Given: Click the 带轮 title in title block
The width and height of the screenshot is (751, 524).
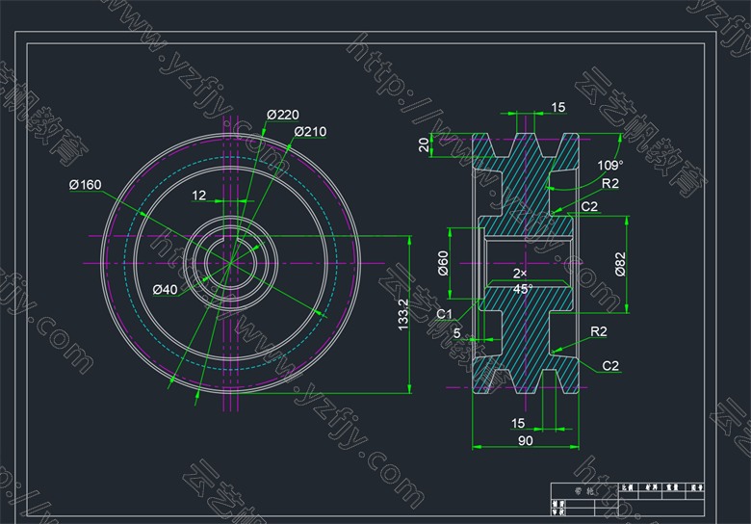Looking at the screenshot, I should pos(584,491).
